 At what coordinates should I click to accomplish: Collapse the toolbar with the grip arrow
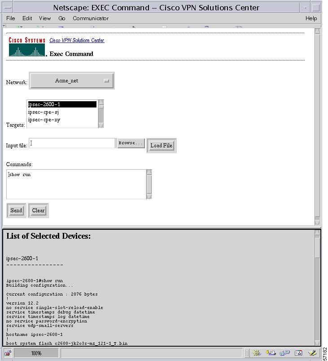point(4,26)
